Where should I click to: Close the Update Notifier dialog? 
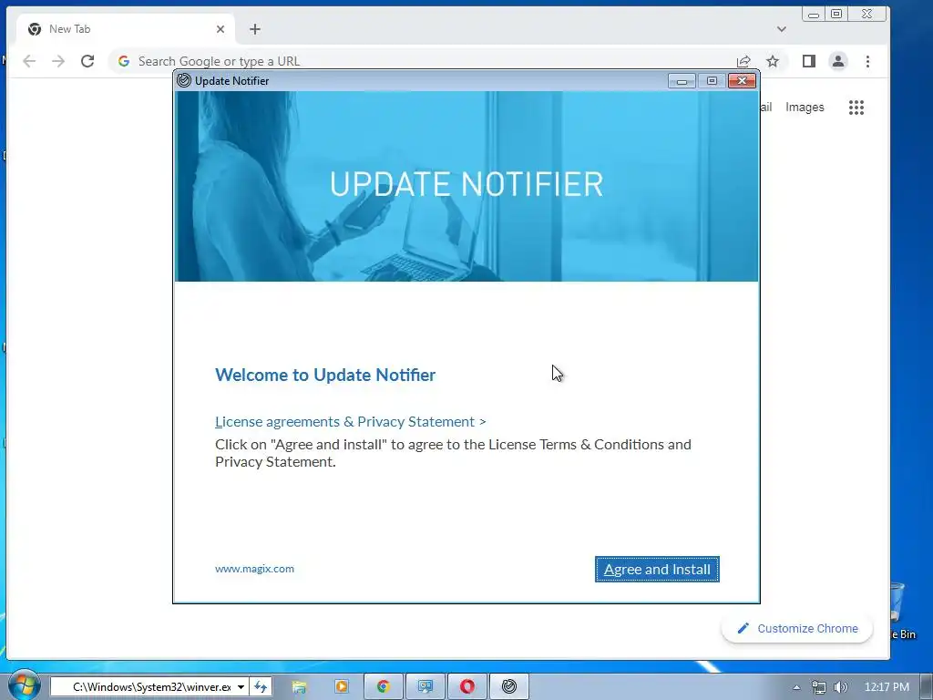click(742, 81)
